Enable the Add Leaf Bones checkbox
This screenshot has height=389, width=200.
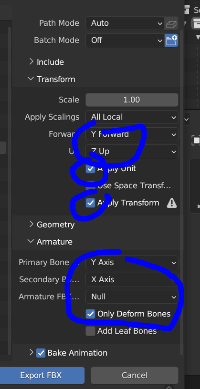(x=90, y=331)
